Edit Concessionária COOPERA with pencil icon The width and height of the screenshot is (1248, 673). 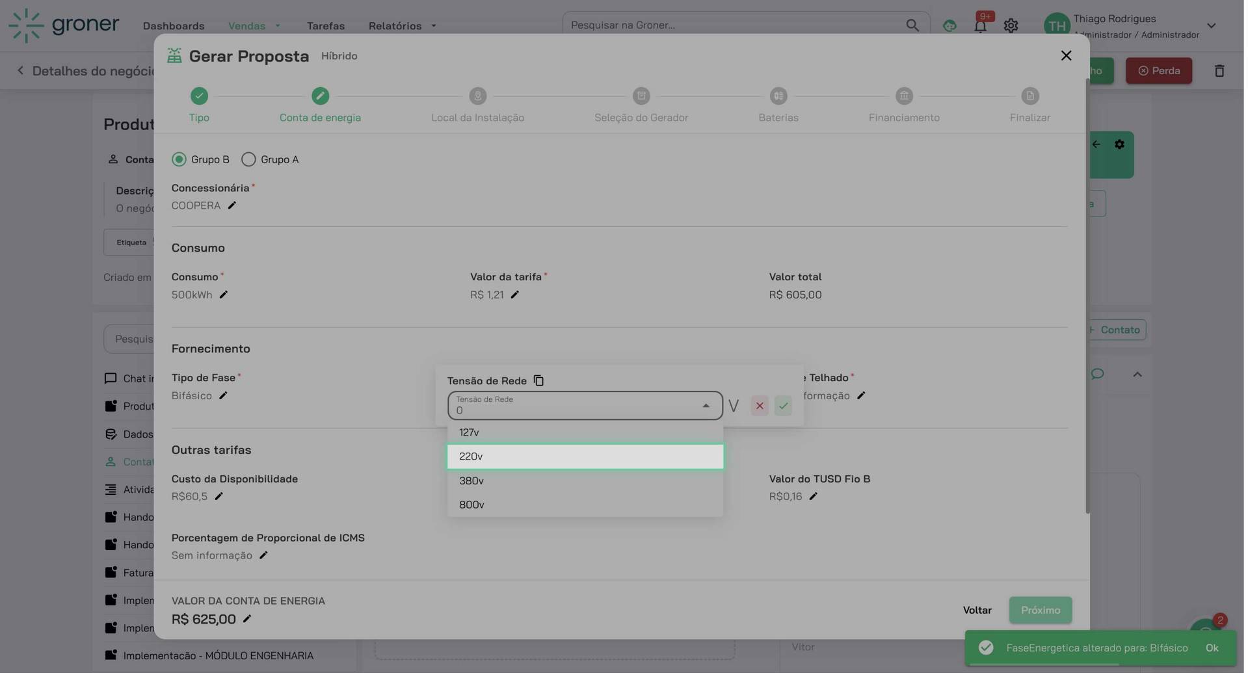pyautogui.click(x=232, y=205)
